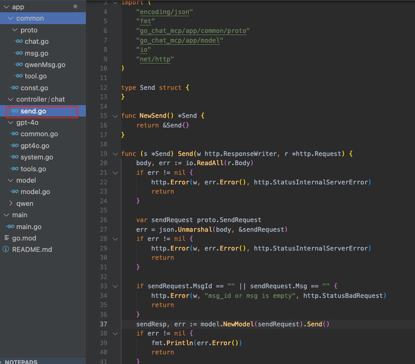Click the Go icon beside const.go
This screenshot has width=415, height=364.
[14, 88]
